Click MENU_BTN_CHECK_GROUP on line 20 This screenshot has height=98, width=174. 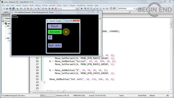coord(94,73)
